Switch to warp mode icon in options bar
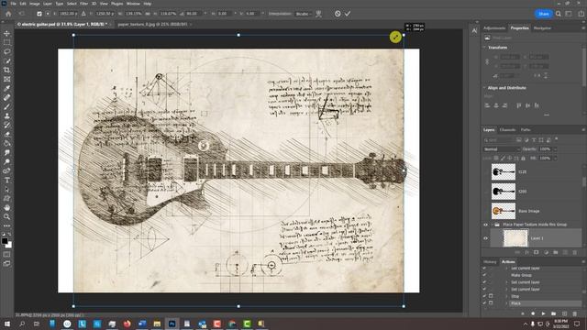The width and height of the screenshot is (587, 330). pos(318,14)
